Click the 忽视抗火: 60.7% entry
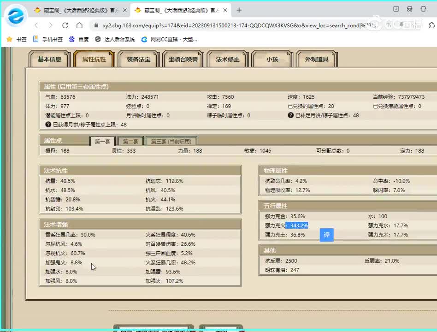The width and height of the screenshot is (437, 332). click(65, 254)
